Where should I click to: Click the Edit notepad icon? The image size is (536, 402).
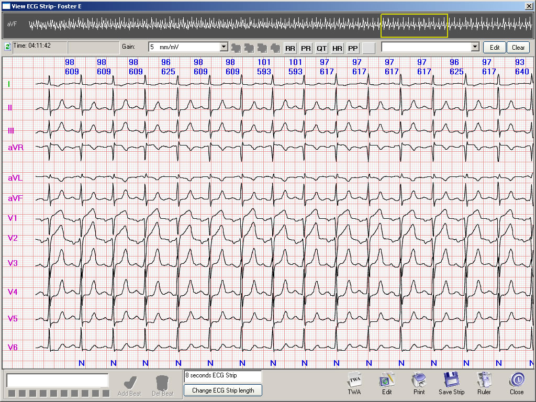click(x=387, y=383)
